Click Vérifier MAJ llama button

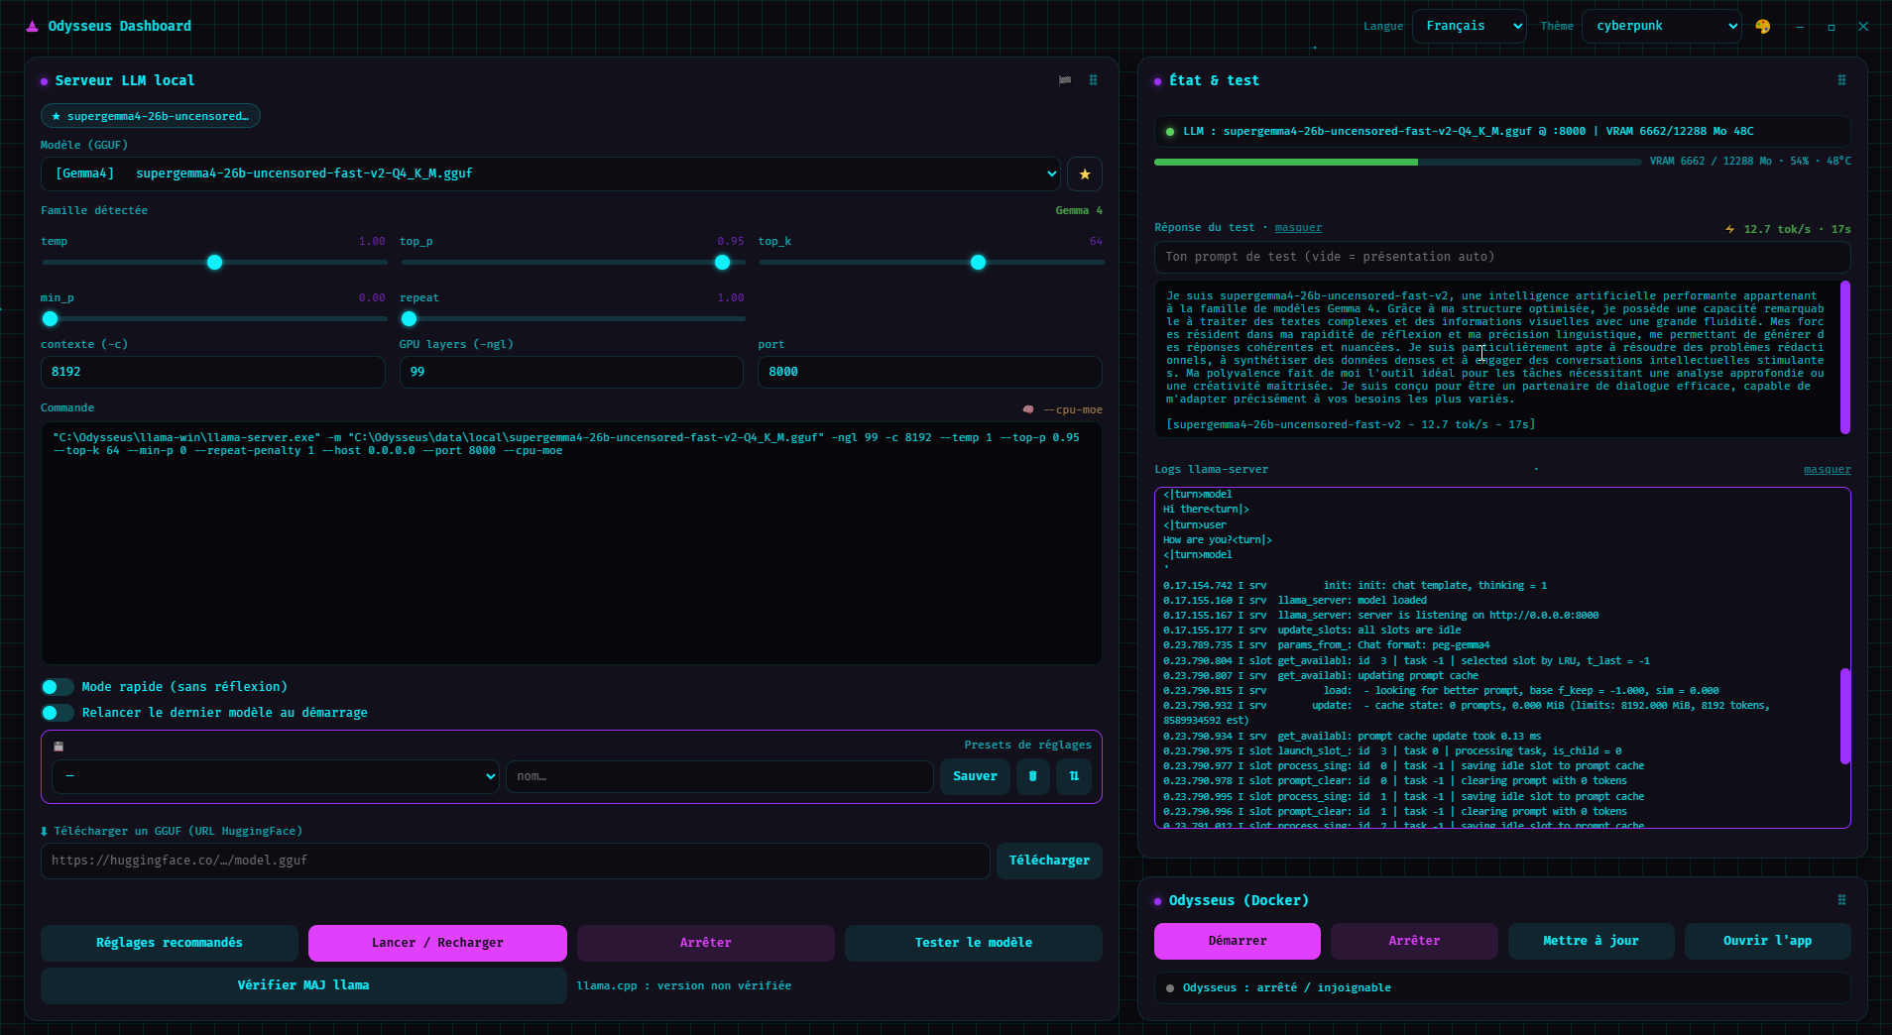(303, 985)
